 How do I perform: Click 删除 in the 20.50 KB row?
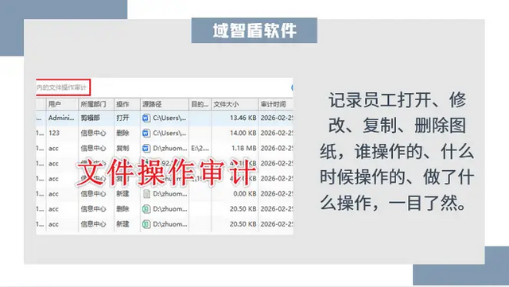pyautogui.click(x=122, y=209)
